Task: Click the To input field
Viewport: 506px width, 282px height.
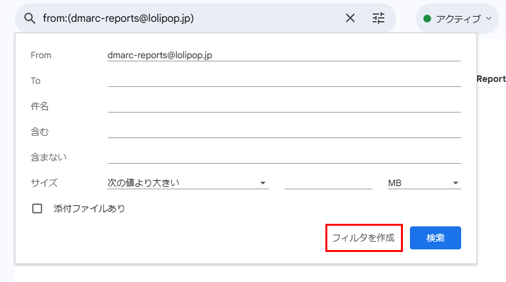Action: (x=284, y=81)
